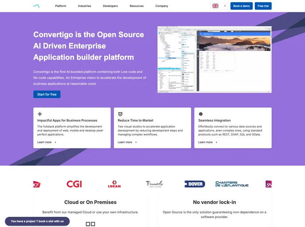Screen dimensions: 305x227
Task: Click the main Convertigo Open Source headline
Action: tap(89, 46)
